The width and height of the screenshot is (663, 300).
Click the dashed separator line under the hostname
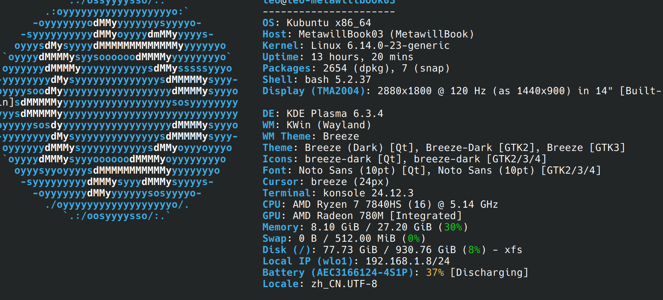(329, 11)
